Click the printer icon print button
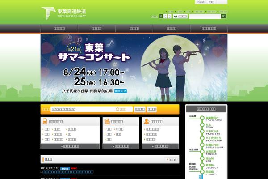 pyautogui.click(x=180, y=16)
